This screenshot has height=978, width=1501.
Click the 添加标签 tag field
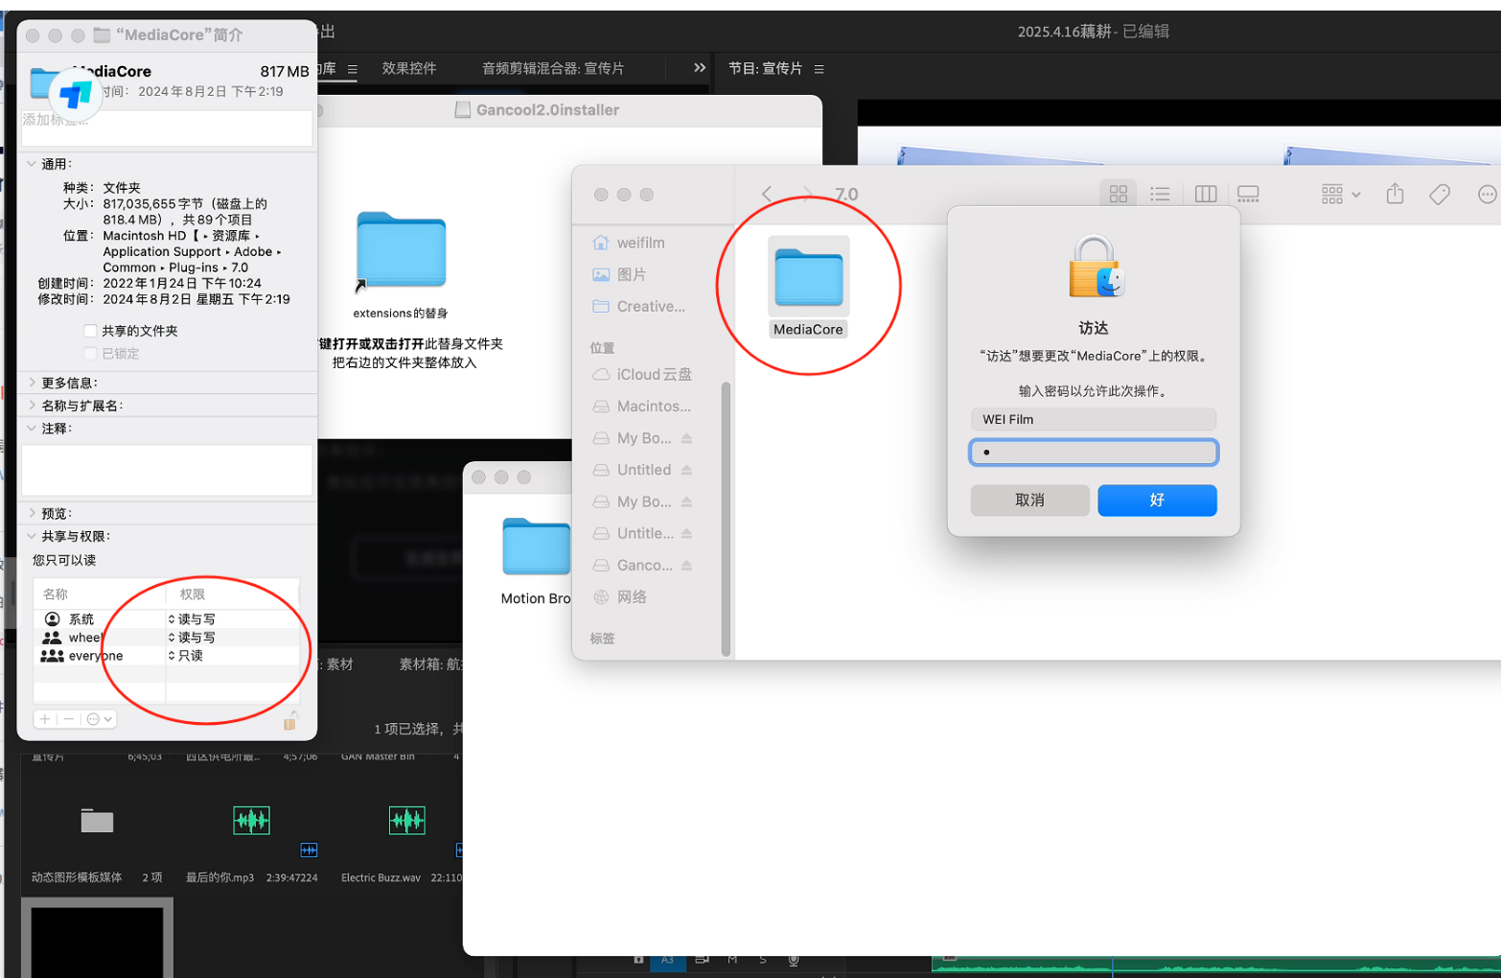point(167,127)
